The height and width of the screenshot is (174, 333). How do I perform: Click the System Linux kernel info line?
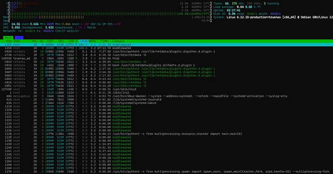click(273, 17)
